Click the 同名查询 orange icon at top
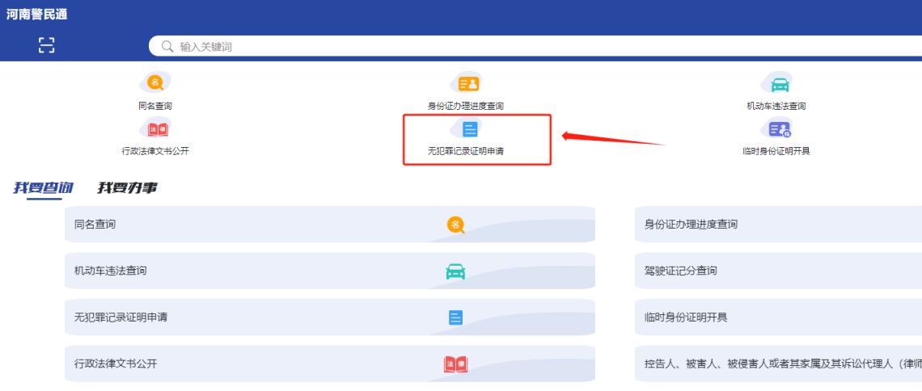The image size is (922, 391). coord(155,83)
